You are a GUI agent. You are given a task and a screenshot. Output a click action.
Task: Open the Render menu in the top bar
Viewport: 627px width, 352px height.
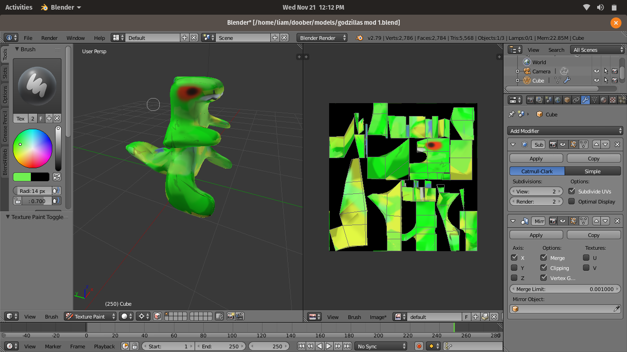pos(49,38)
